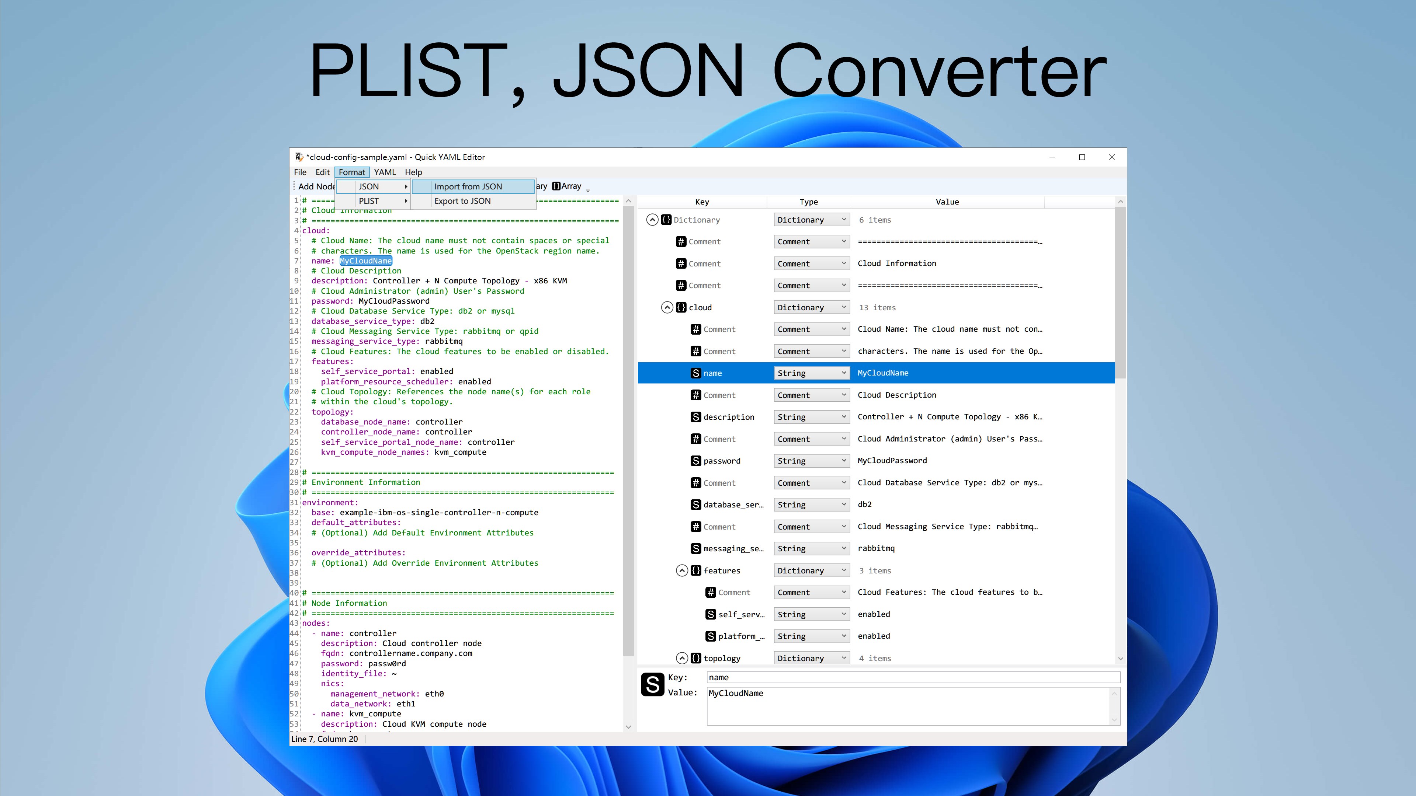
Task: Click the Array icon in the toolbar
Action: click(x=556, y=186)
